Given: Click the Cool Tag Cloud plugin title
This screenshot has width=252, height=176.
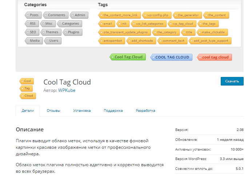Looking at the screenshot, I should pos(67,82).
